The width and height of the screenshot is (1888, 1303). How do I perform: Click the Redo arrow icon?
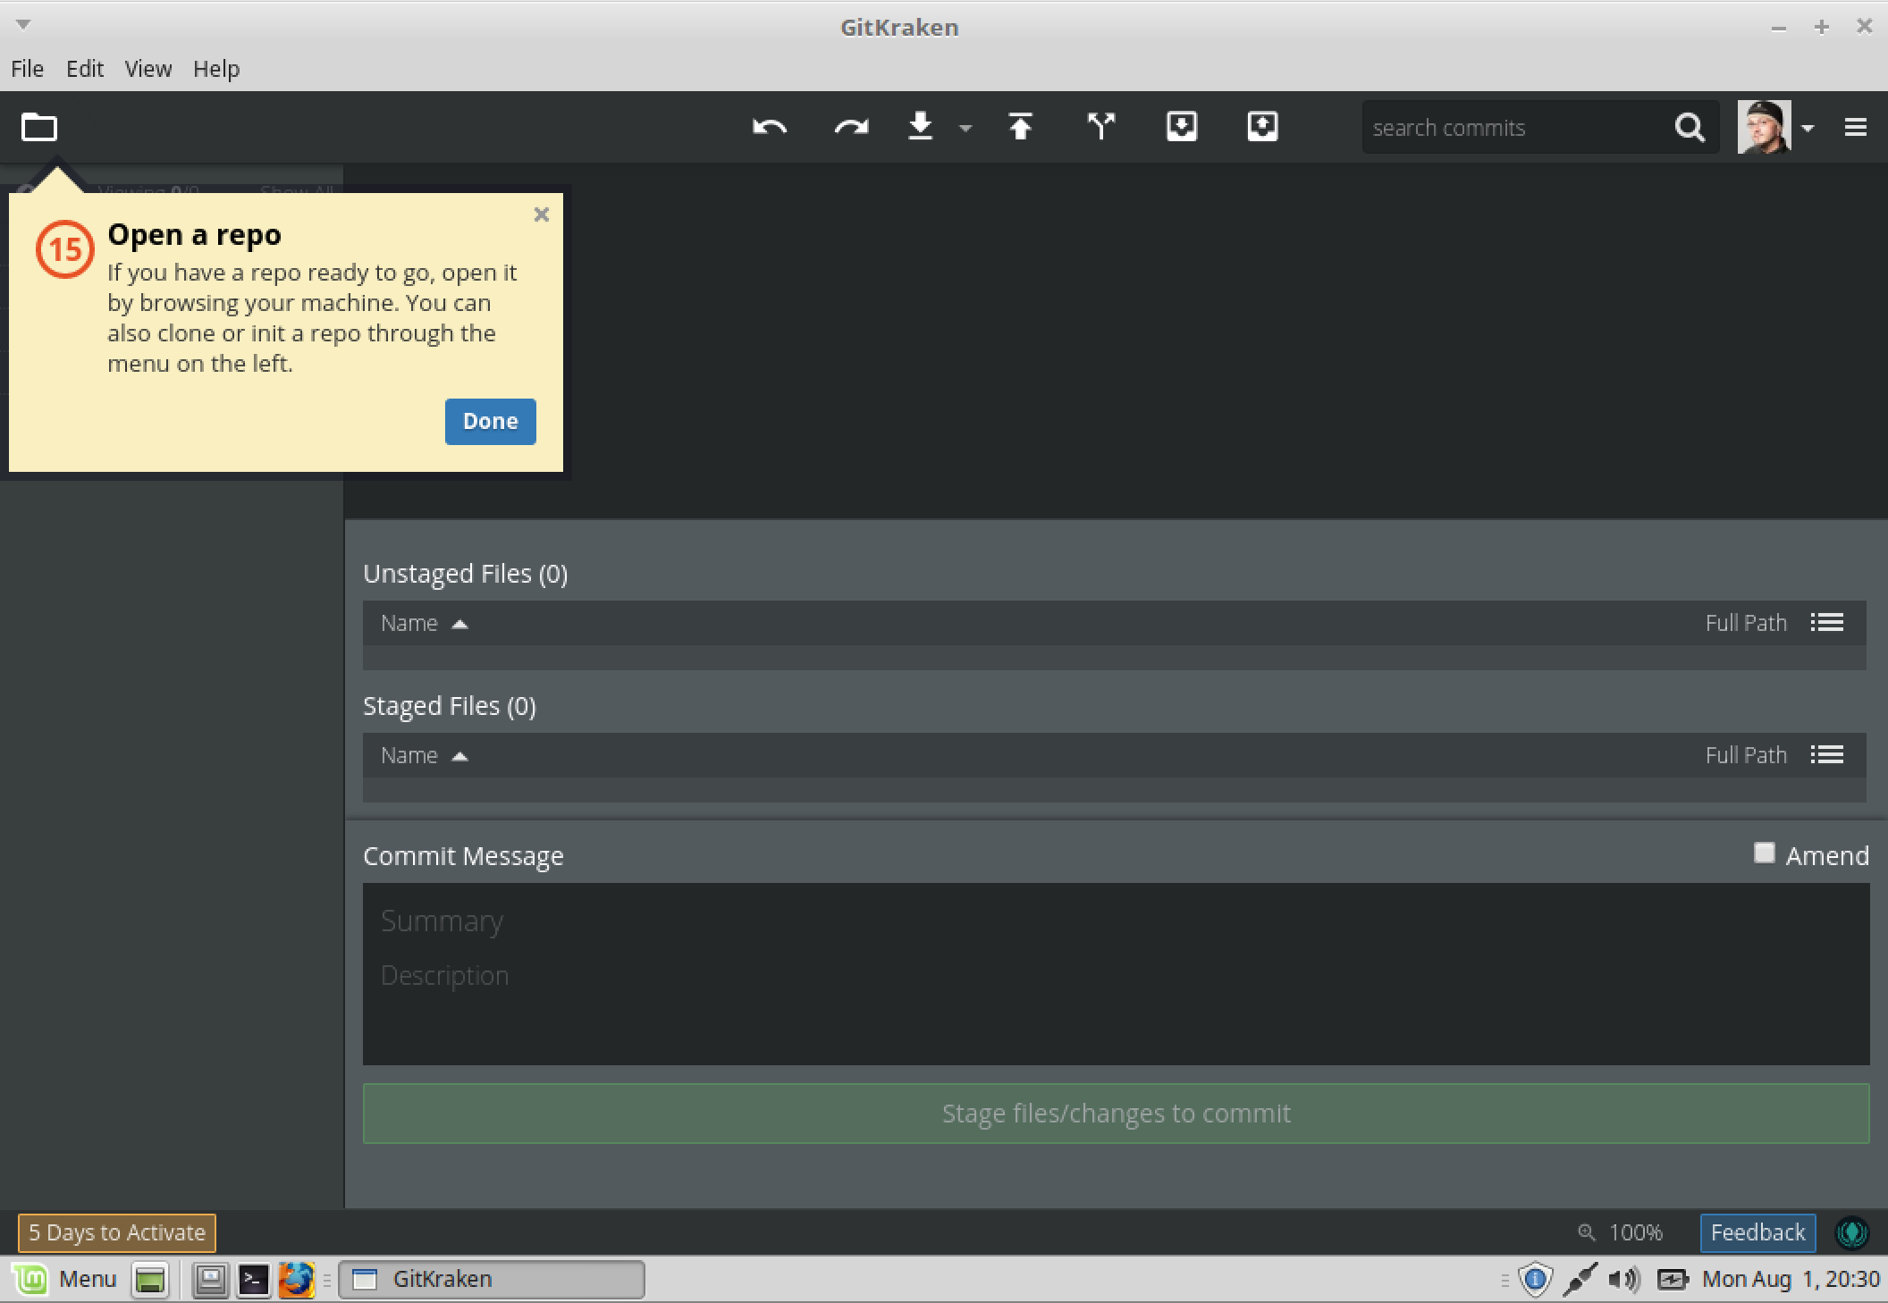click(x=851, y=127)
